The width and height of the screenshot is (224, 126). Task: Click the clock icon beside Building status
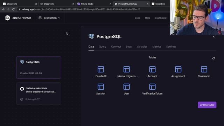click(x=22, y=99)
